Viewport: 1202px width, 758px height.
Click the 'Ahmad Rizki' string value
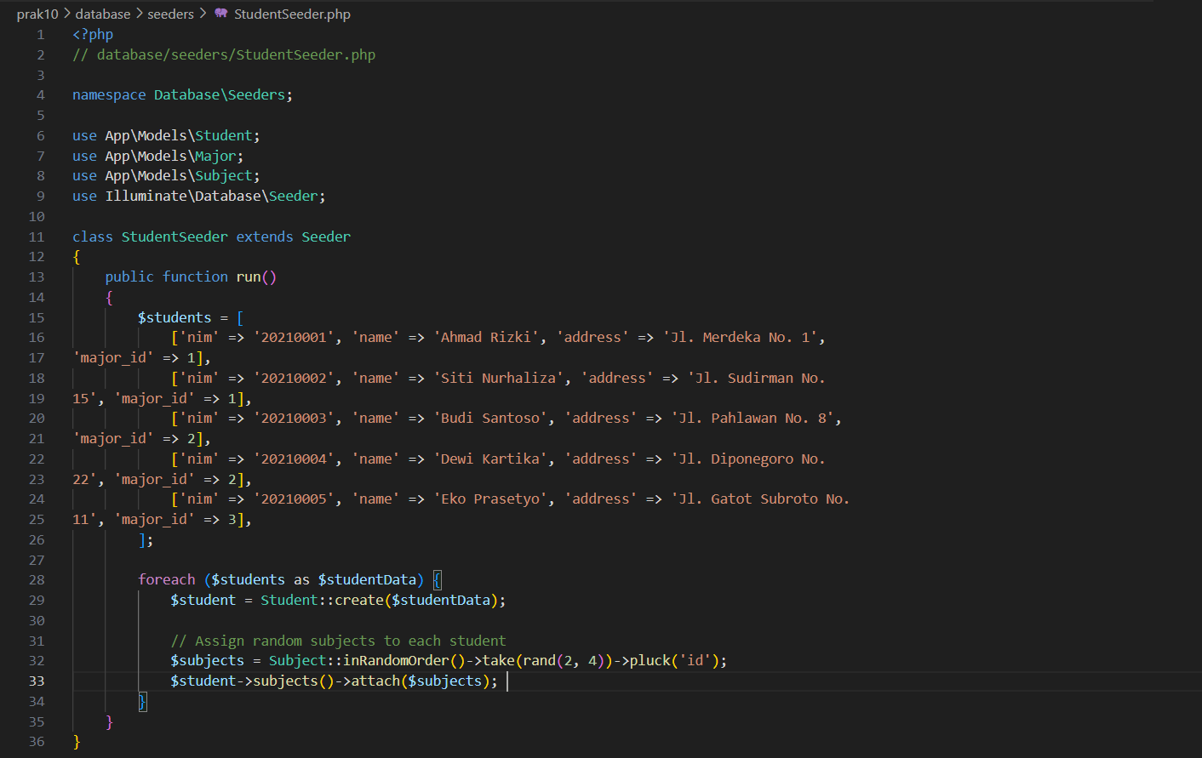(485, 338)
